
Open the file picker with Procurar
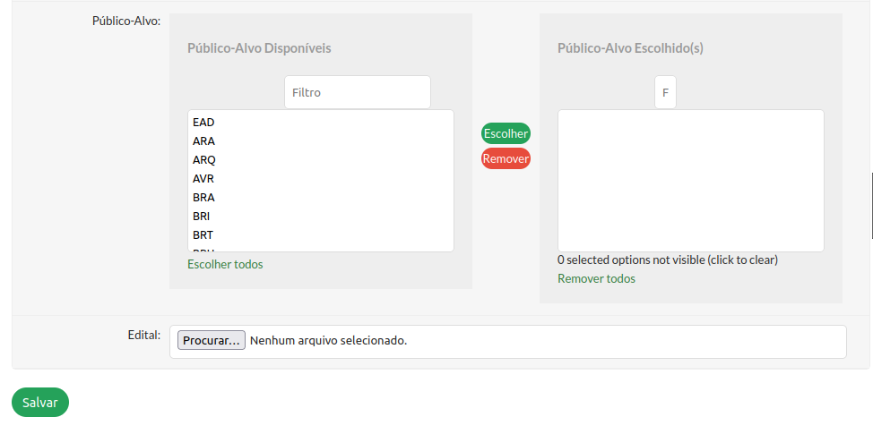pyautogui.click(x=212, y=341)
